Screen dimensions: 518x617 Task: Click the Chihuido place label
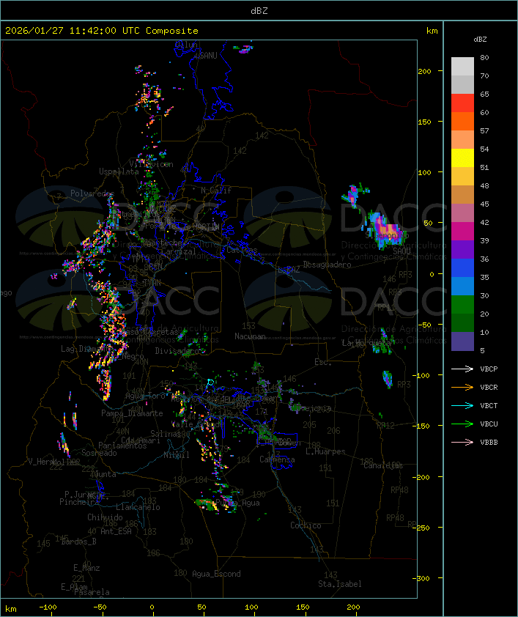click(105, 517)
